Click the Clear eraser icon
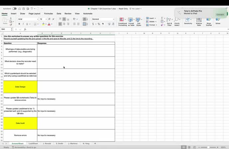Screen dimensions: 229x149 (162, 25)
